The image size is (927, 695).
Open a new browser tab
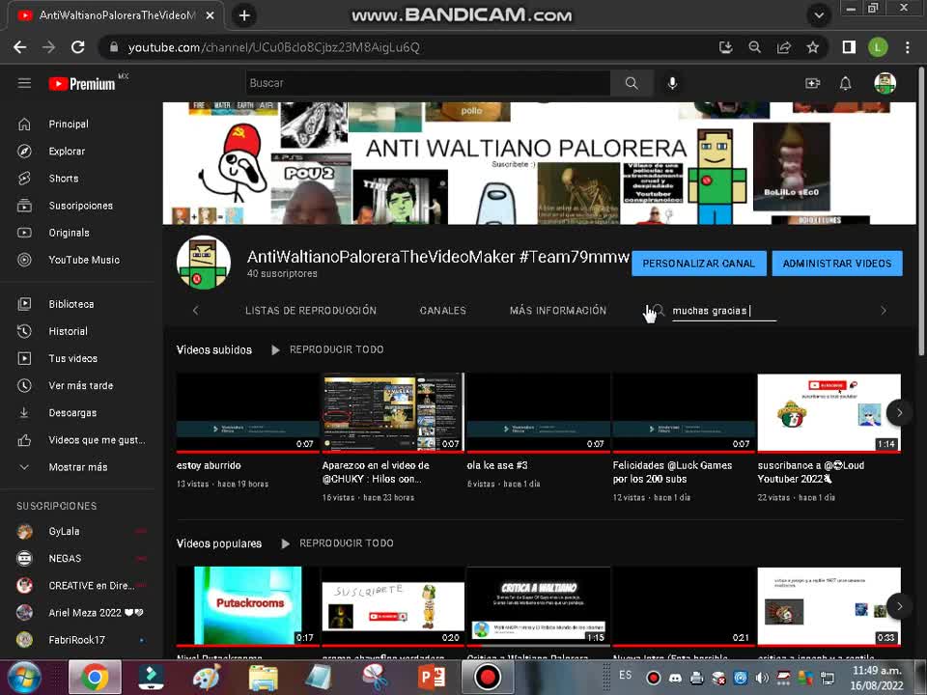click(244, 16)
